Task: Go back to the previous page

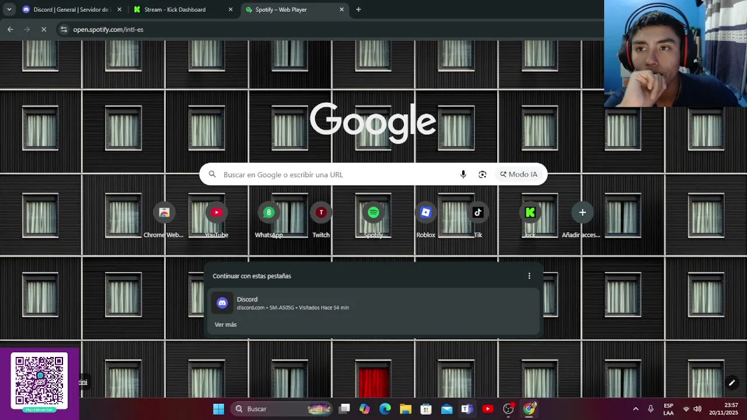Action: [x=11, y=29]
